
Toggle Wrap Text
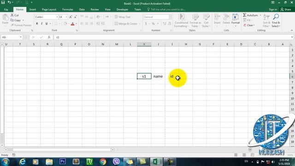(123, 17)
